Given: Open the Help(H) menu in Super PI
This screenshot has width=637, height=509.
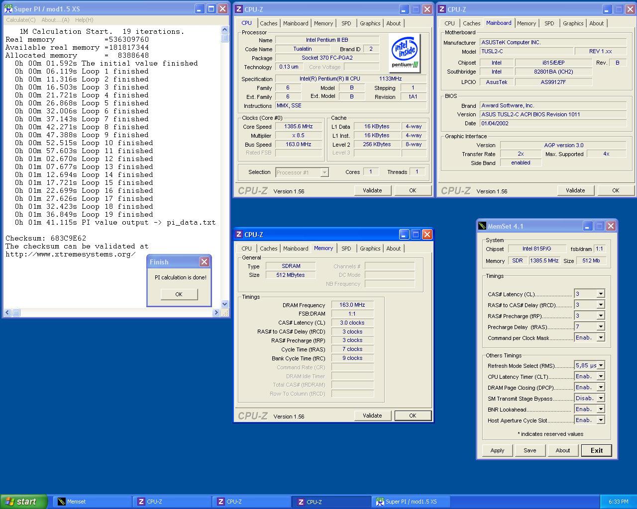Looking at the screenshot, I should click(84, 20).
